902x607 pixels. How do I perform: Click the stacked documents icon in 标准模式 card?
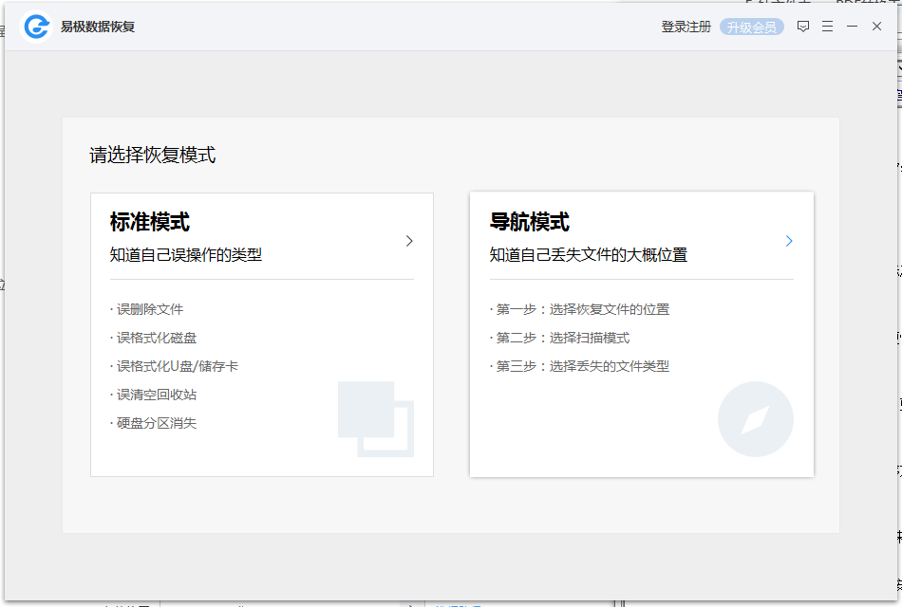click(375, 419)
